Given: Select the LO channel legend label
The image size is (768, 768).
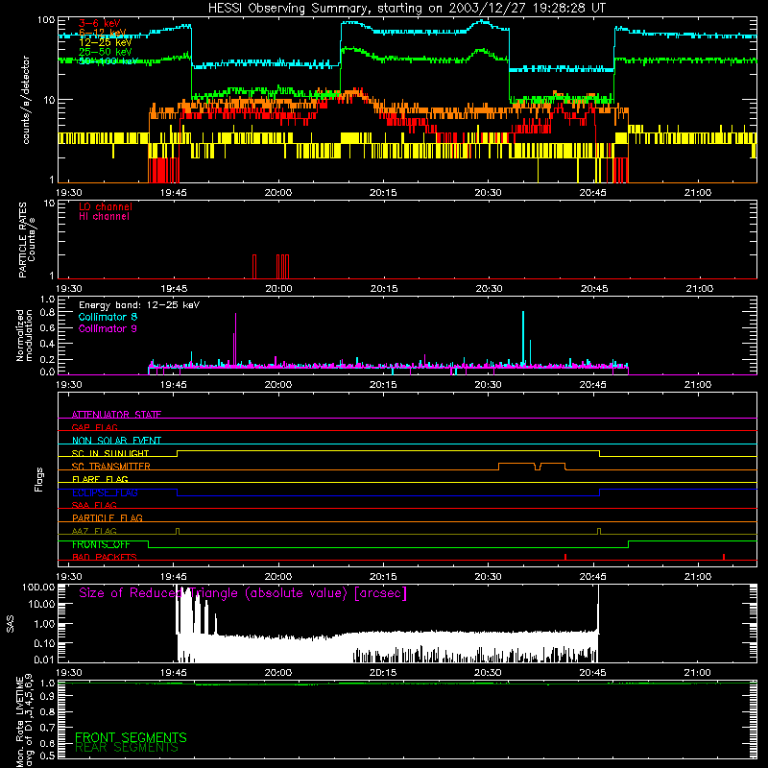Looking at the screenshot, I should [106, 206].
